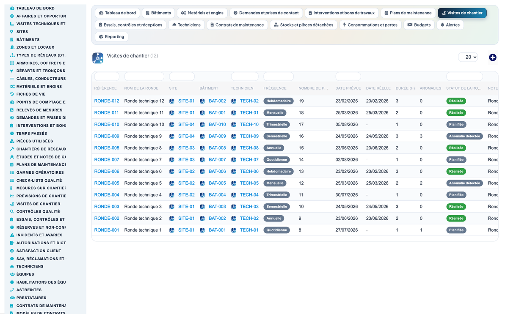The width and height of the screenshot is (508, 314).
Task: Click the Contrats de maintenance sidebar icon
Action: pyautogui.click(x=12, y=306)
